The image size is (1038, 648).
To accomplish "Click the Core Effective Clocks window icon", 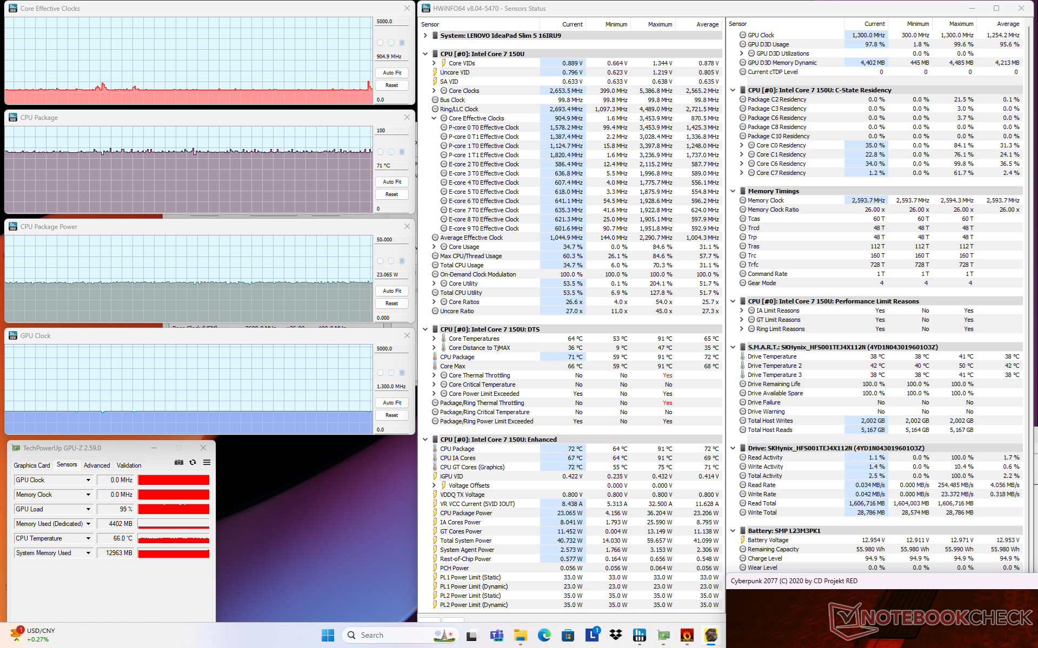I will click(x=13, y=8).
